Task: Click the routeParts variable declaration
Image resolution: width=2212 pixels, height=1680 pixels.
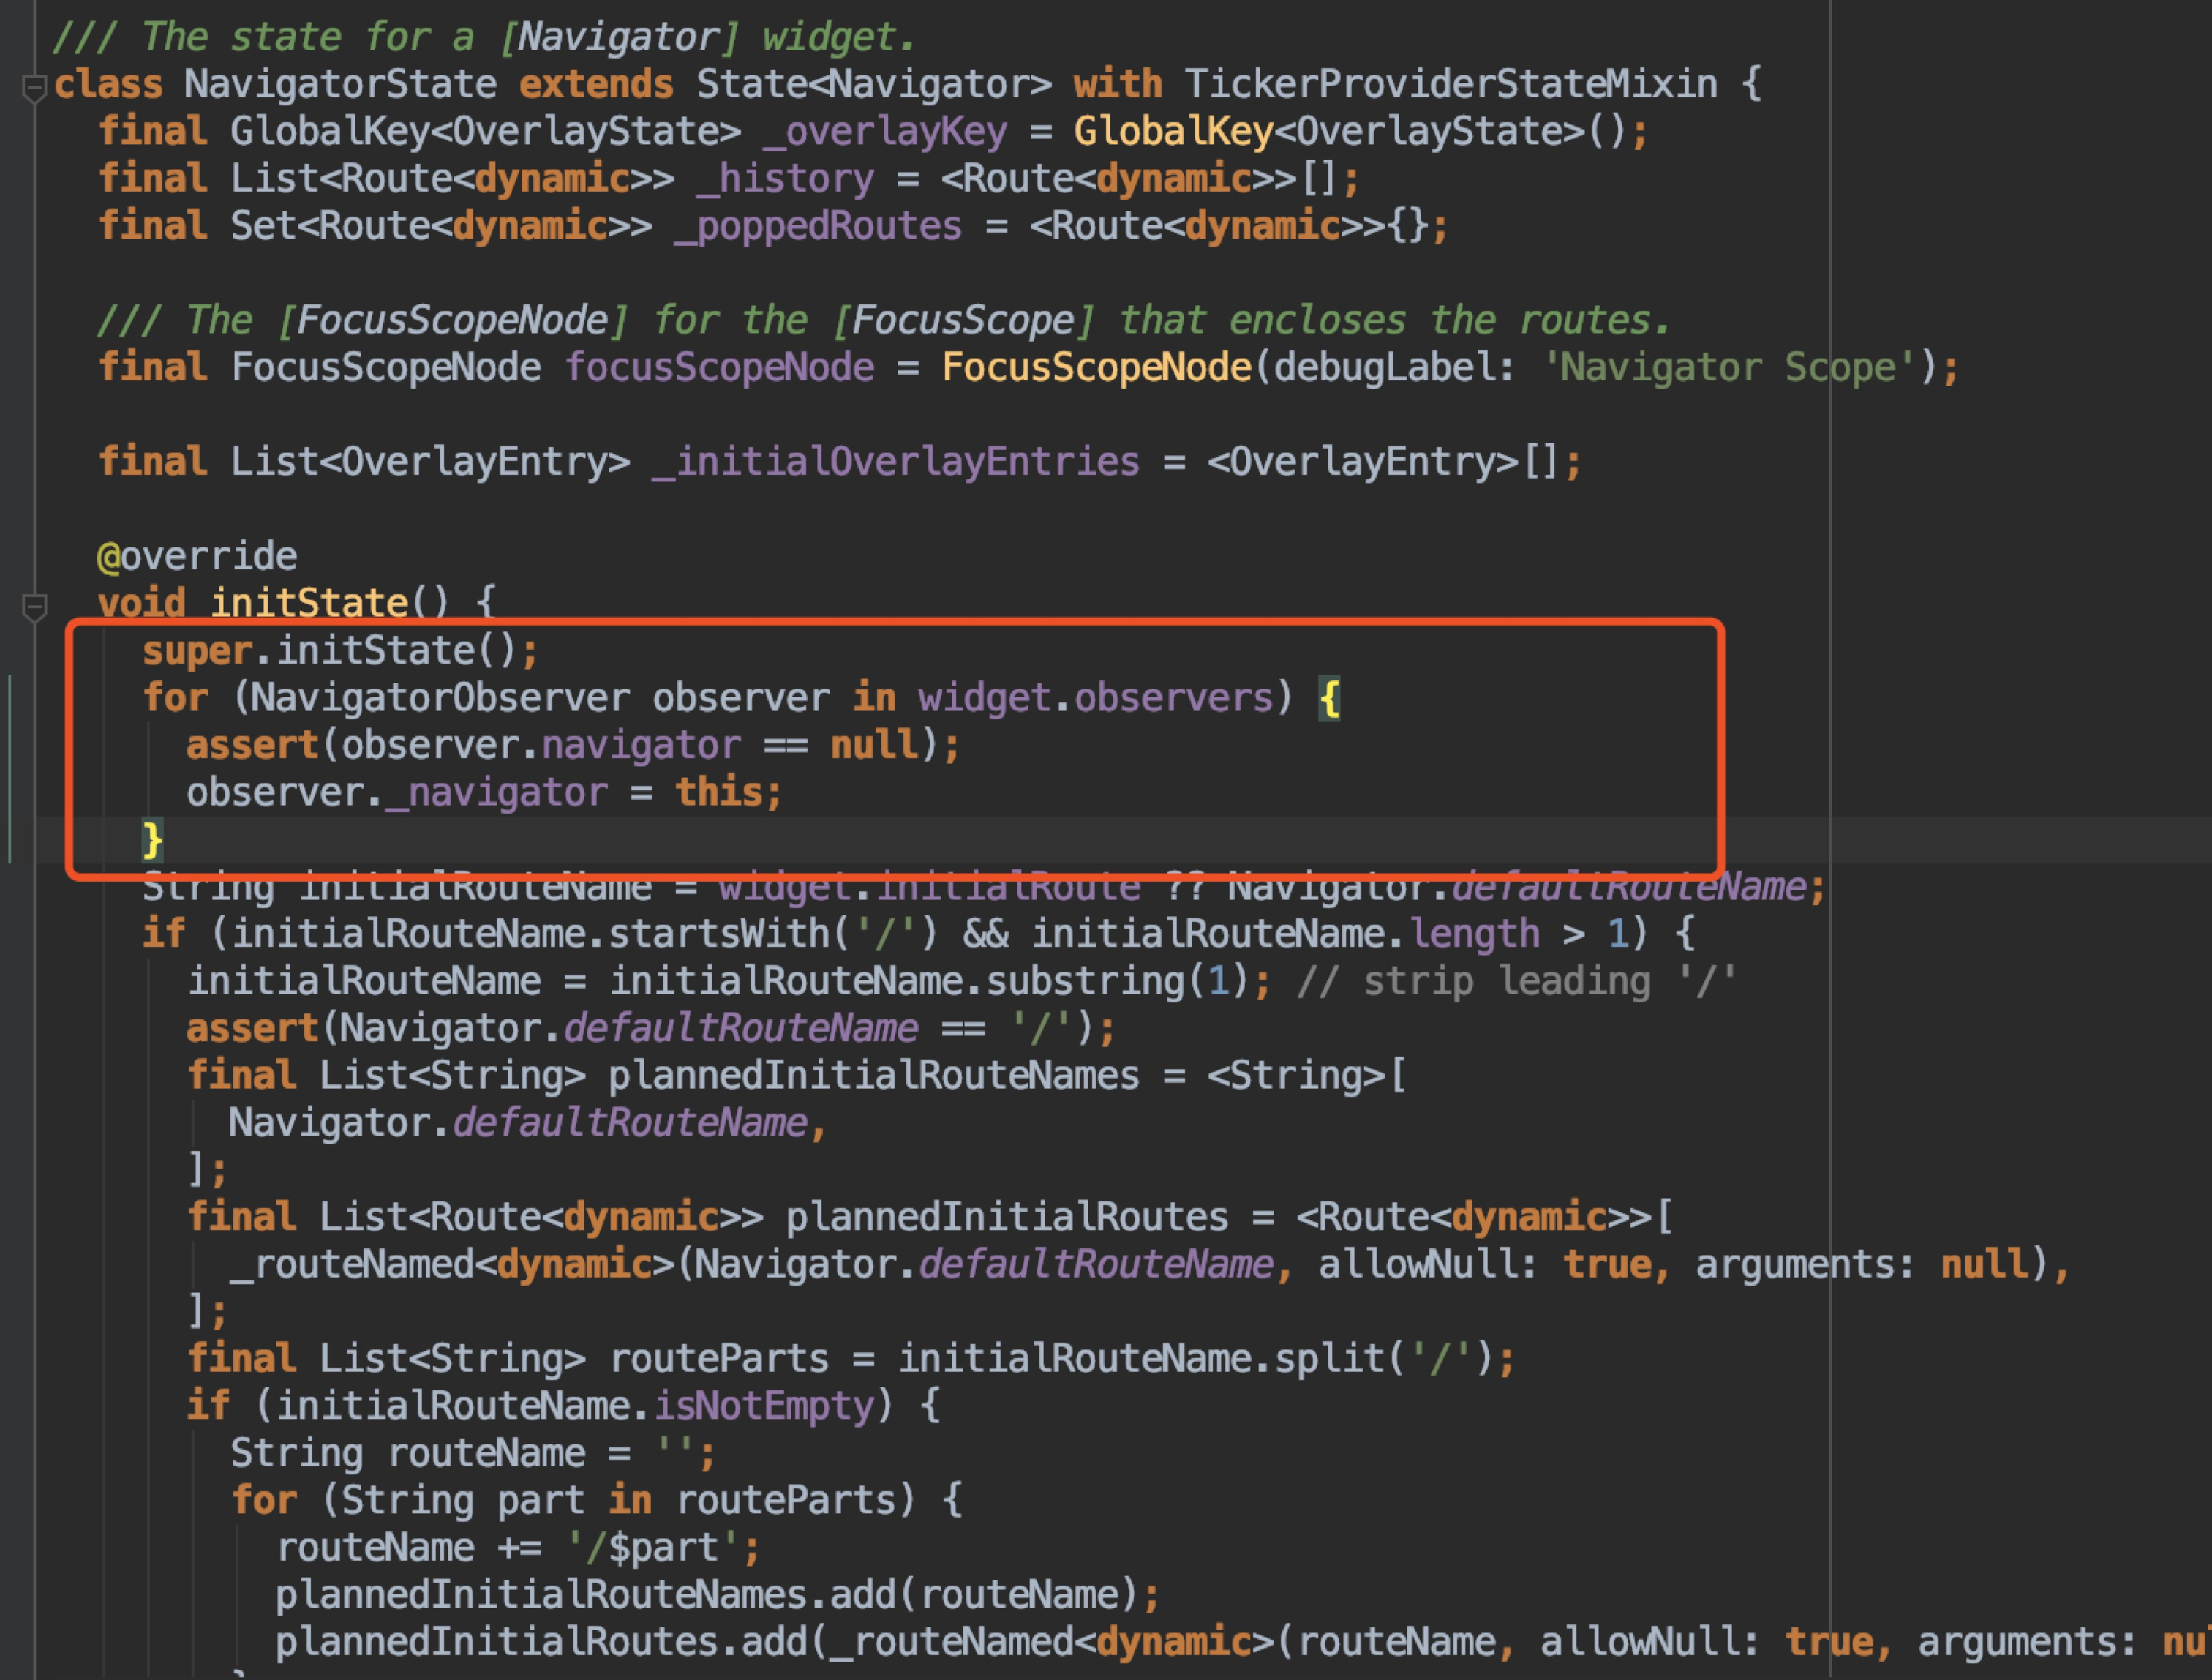Action: (x=719, y=1359)
